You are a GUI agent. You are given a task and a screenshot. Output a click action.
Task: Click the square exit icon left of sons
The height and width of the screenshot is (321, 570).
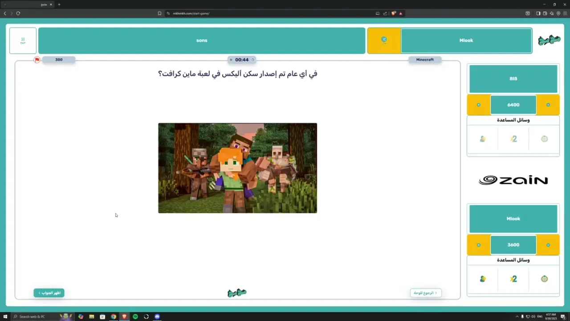(23, 41)
